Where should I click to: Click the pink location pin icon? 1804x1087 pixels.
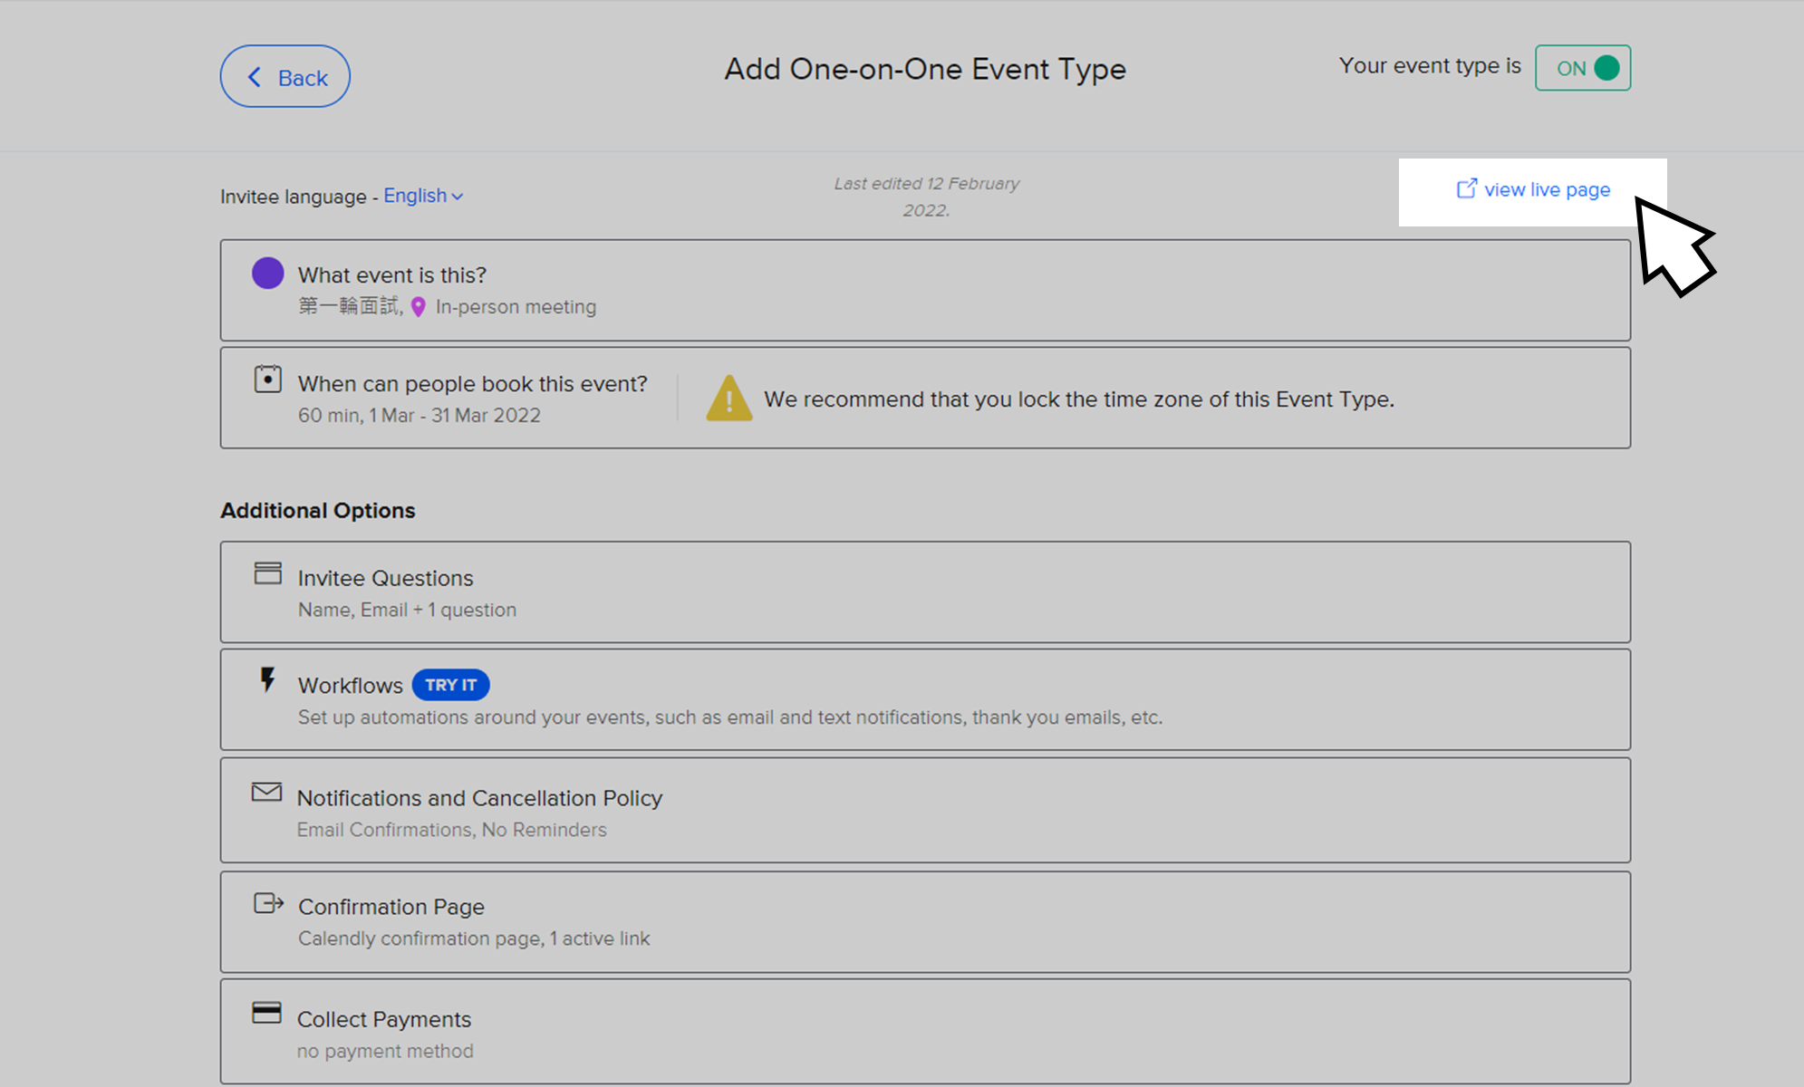(418, 307)
